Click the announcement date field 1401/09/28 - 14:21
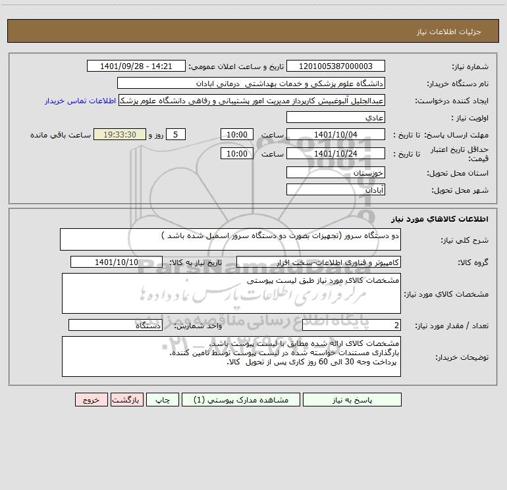The width and height of the screenshot is (507, 490). (x=136, y=66)
